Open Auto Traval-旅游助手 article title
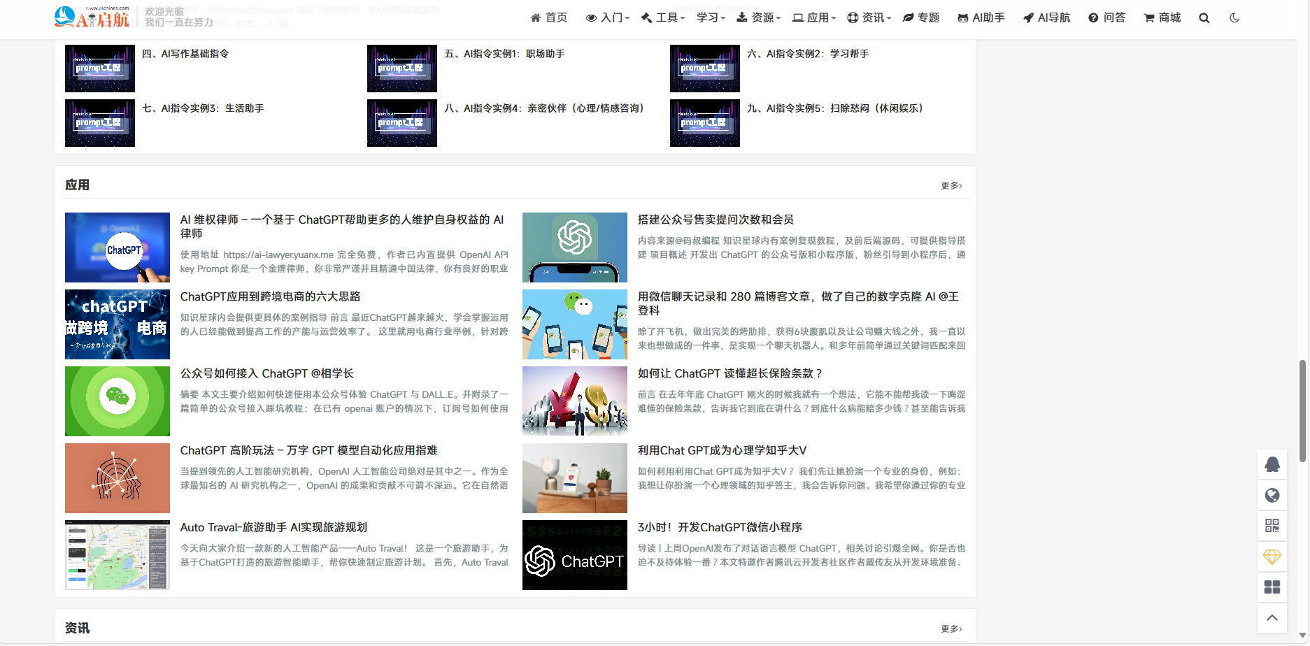The width and height of the screenshot is (1310, 646). pyautogui.click(x=273, y=527)
